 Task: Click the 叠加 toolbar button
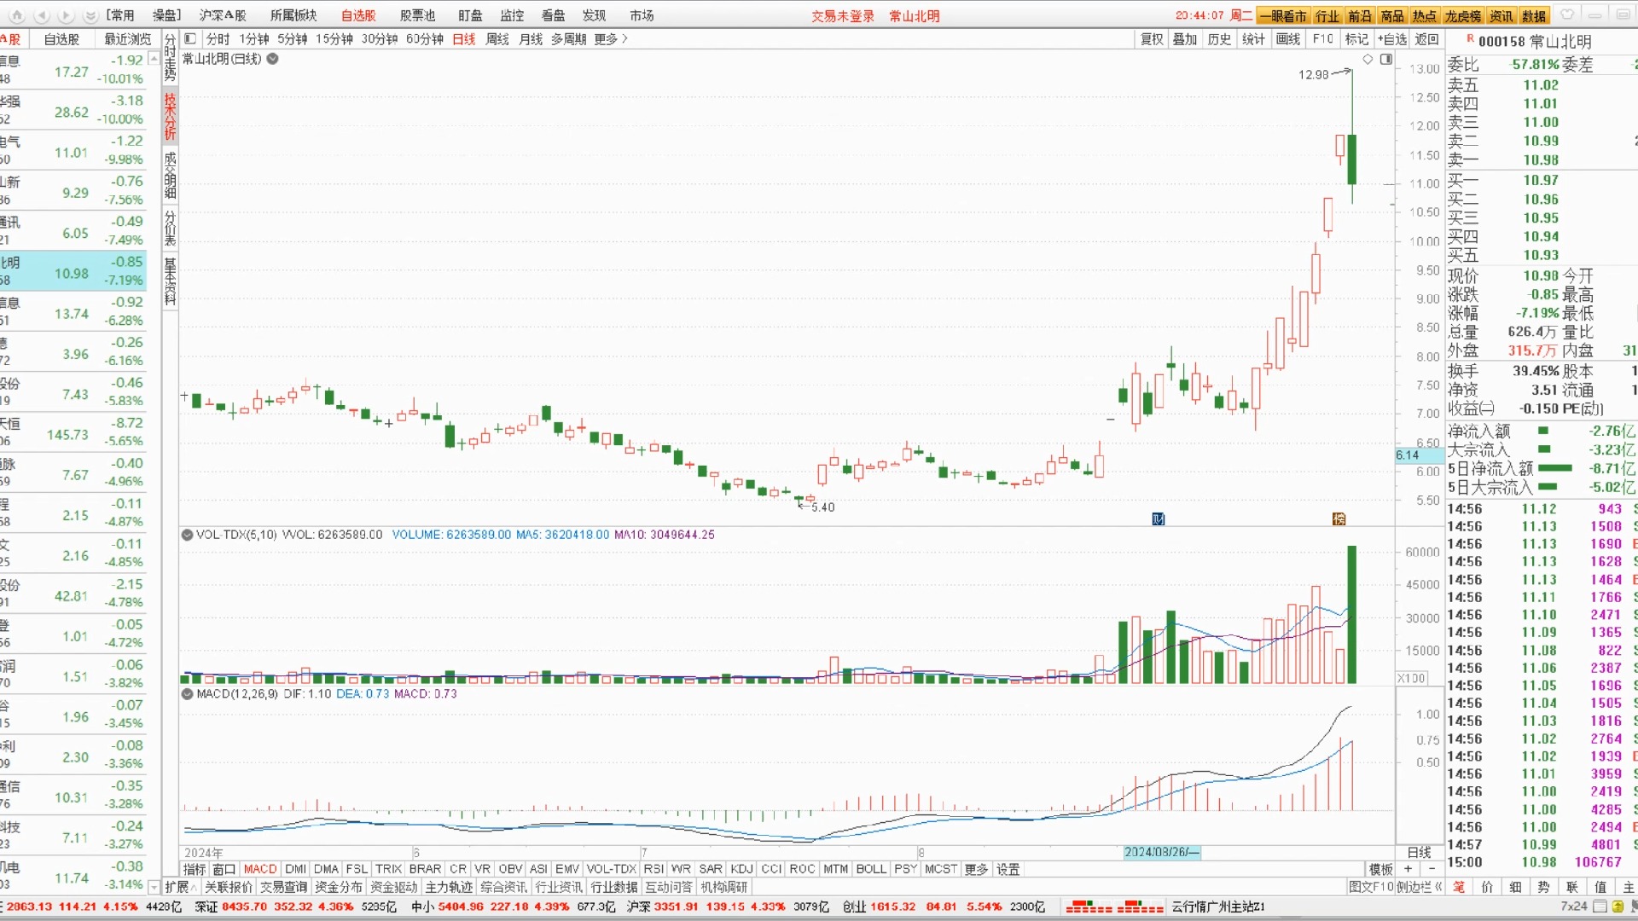1185,39
